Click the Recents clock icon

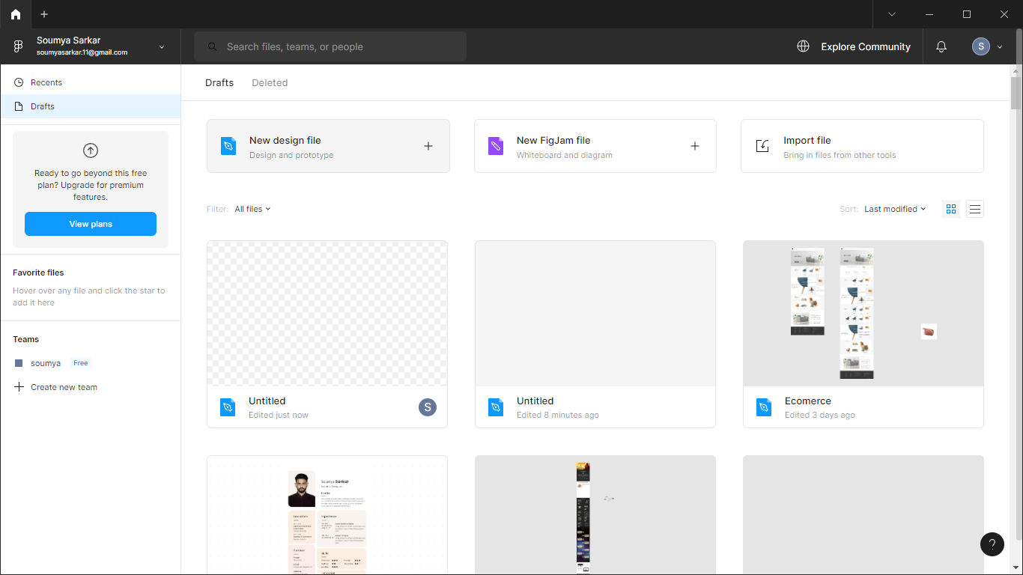click(19, 82)
